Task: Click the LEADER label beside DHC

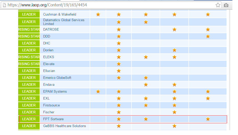Action: (29, 43)
